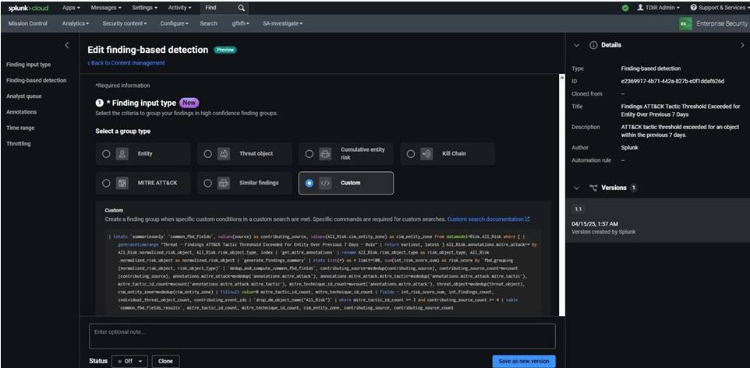750x368 pixels.
Task: Collapse the Details section chevron
Action: 576,45
